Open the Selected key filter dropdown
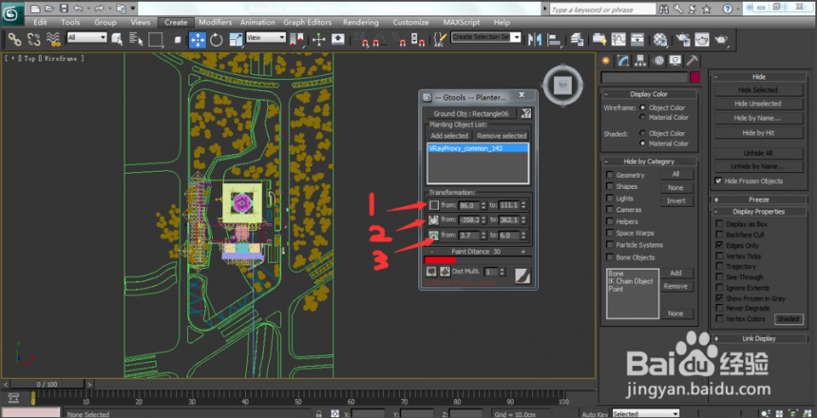 (x=646, y=414)
